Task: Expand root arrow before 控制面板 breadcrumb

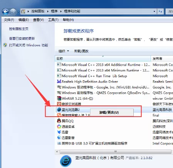Action: [28, 12]
